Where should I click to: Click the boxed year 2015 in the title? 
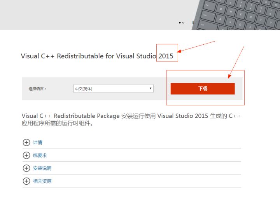166,56
